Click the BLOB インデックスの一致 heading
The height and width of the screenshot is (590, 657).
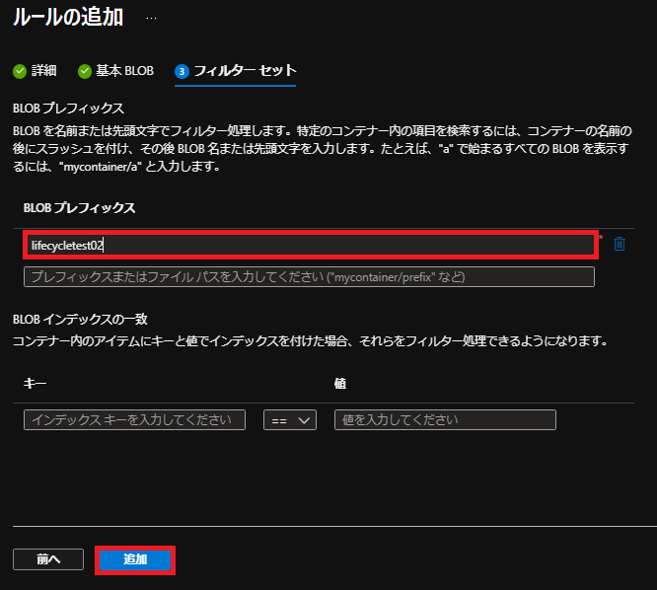81,320
